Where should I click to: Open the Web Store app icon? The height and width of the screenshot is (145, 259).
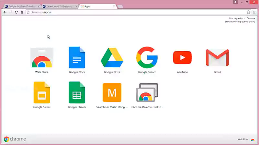click(x=42, y=58)
